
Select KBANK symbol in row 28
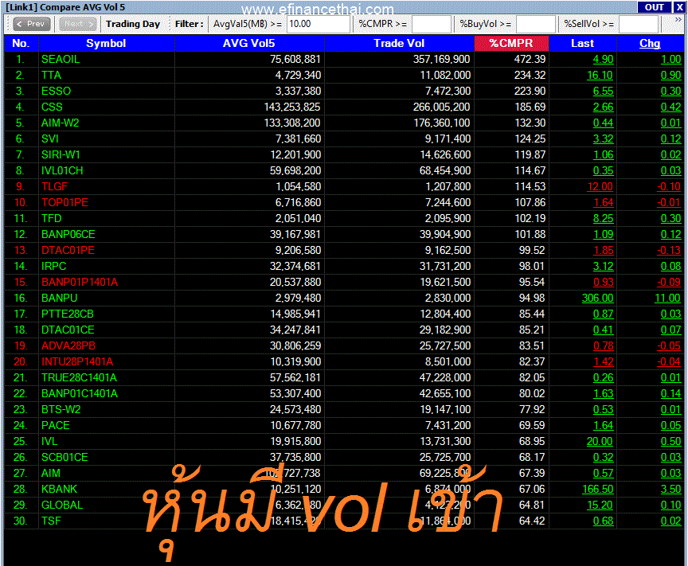pyautogui.click(x=59, y=490)
